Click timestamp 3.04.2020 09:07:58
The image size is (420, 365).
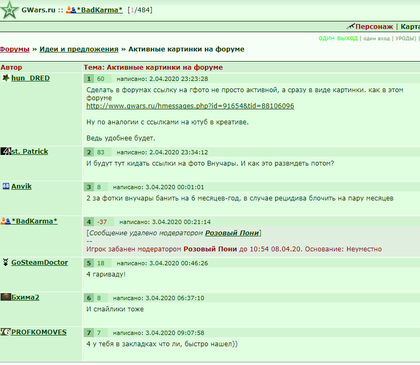click(175, 333)
